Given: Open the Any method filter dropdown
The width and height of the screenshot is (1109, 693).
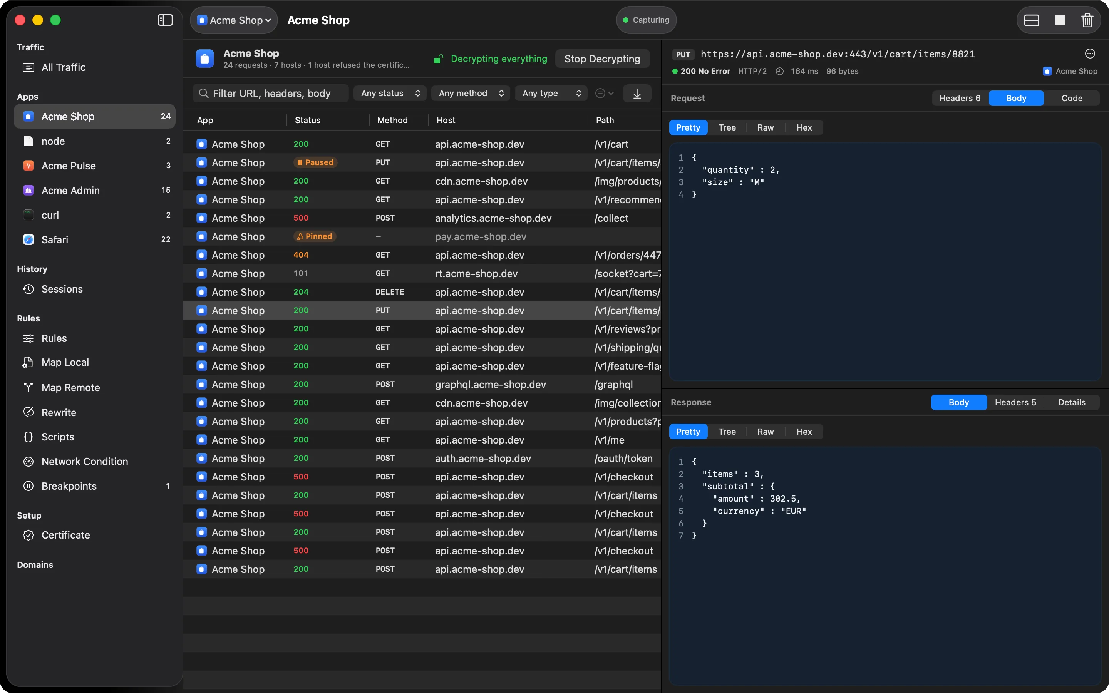Looking at the screenshot, I should coord(471,94).
